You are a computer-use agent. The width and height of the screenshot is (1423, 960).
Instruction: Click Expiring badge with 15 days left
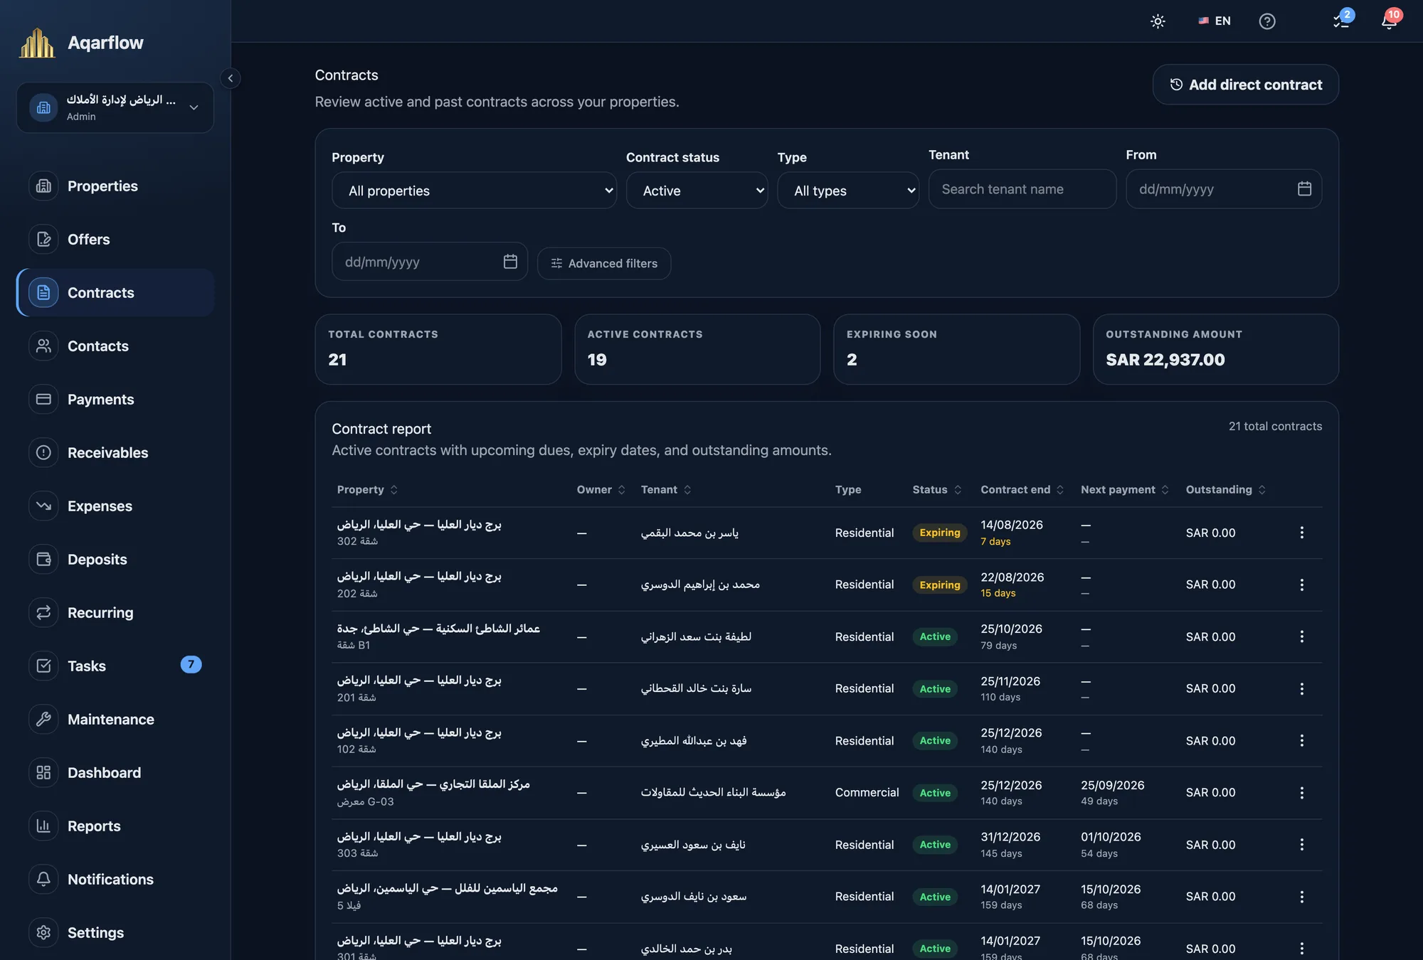pyautogui.click(x=939, y=585)
